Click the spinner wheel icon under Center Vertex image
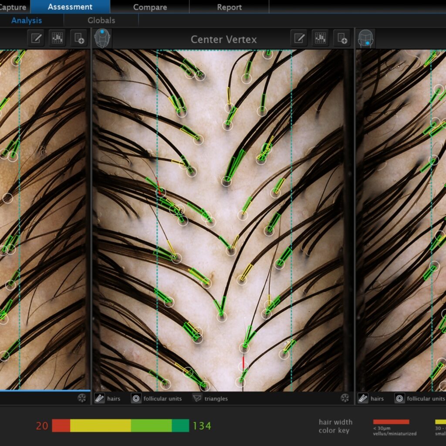 click(345, 398)
